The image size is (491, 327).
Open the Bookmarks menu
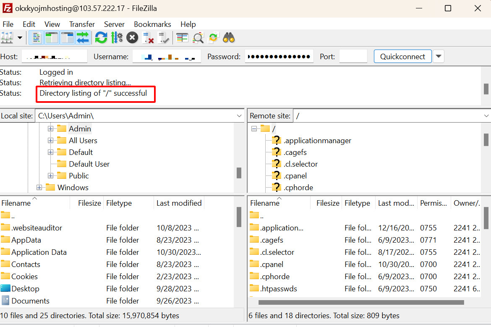click(152, 24)
